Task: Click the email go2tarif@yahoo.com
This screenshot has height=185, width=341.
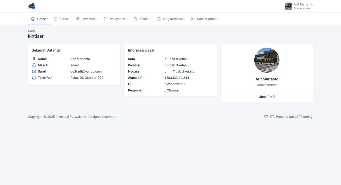Action: coord(86,71)
